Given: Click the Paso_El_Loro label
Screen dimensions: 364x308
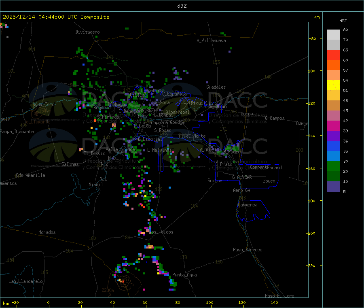Looking at the screenshot, I should [x=279, y=296].
